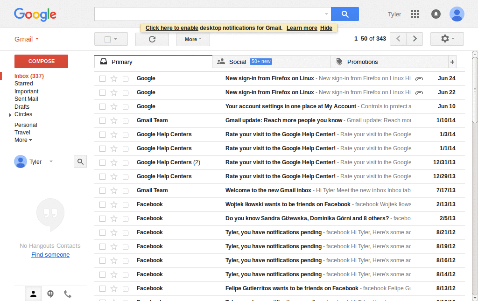Open the More actions dropdown
Image resolution: width=478 pixels, height=301 pixels.
click(x=193, y=39)
